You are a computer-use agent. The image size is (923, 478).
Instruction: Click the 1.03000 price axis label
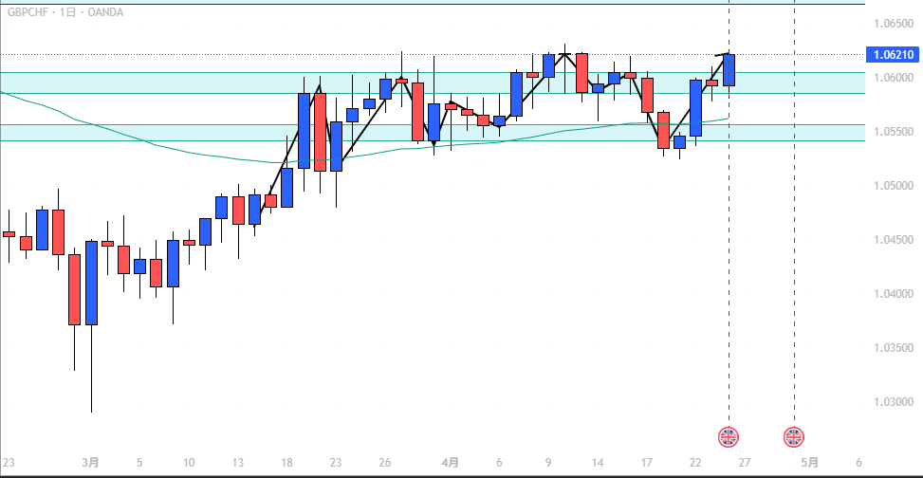892,402
